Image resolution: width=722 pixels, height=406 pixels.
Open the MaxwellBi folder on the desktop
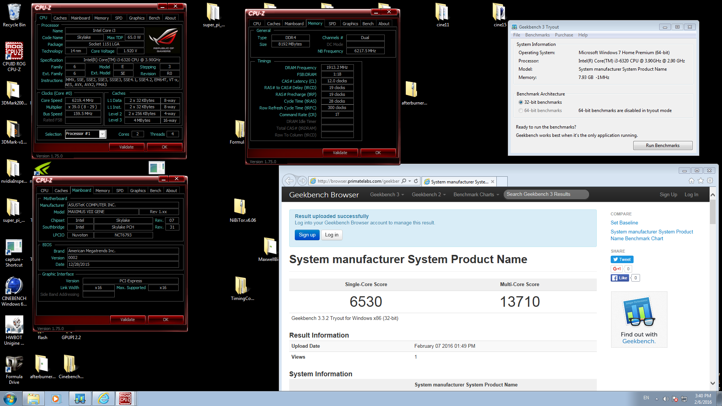pyautogui.click(x=268, y=250)
